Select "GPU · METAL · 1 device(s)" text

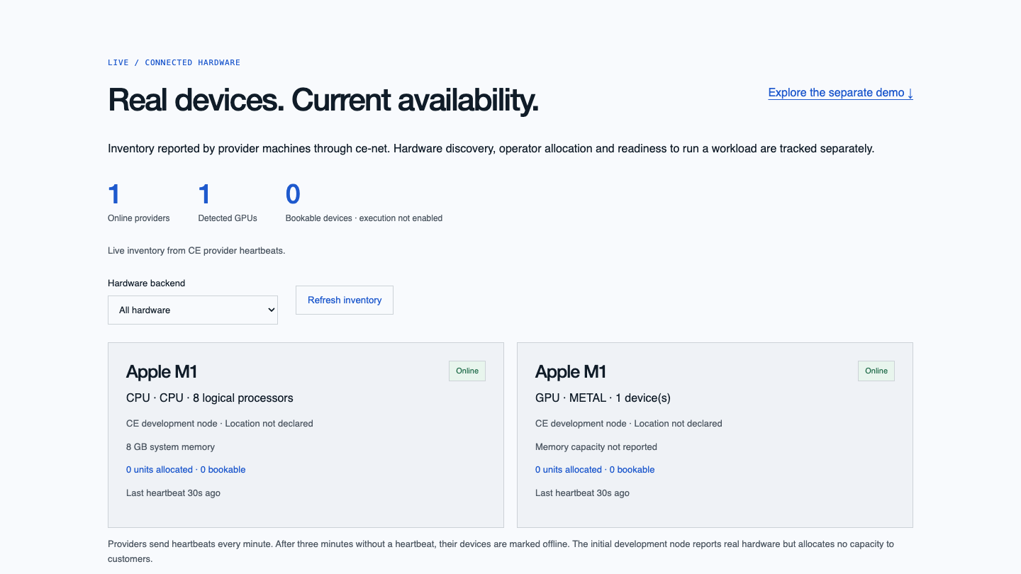click(x=603, y=398)
